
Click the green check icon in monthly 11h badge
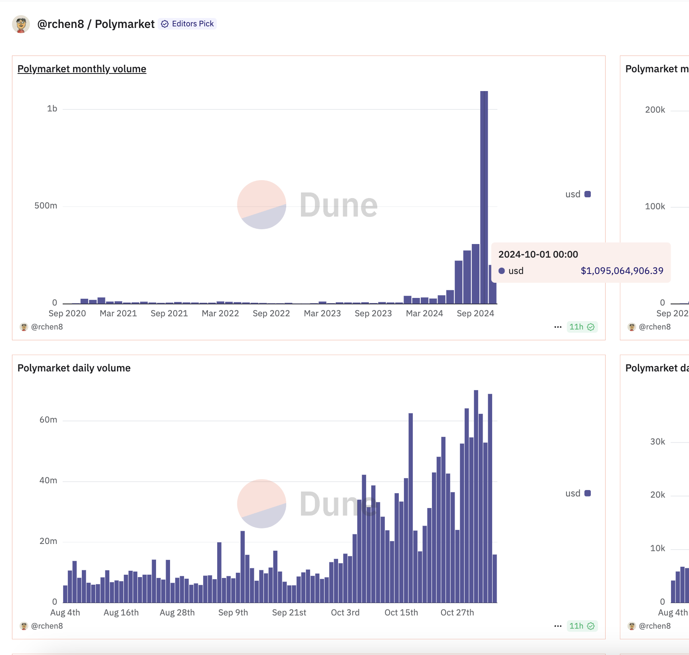tap(591, 327)
